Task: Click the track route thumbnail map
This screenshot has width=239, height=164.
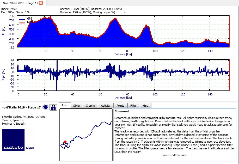Action: (86, 135)
